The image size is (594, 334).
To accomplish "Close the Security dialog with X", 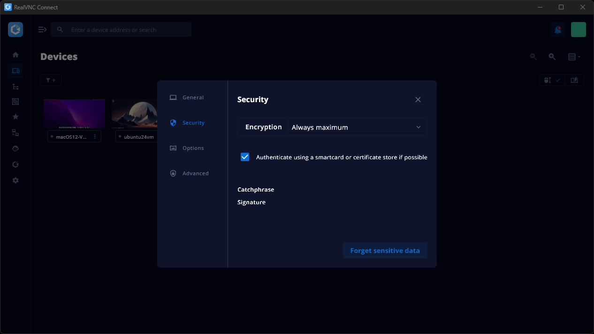I will click(x=418, y=99).
